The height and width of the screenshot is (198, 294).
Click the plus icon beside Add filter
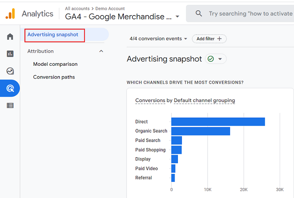pos(220,39)
